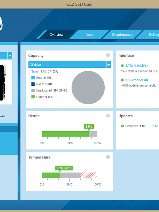Click the 32°C | 89°F temperature label
The image size is (159, 212).
[x=64, y=168]
